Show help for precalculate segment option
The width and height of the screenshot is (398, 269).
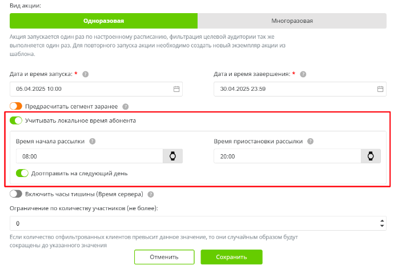(126, 106)
